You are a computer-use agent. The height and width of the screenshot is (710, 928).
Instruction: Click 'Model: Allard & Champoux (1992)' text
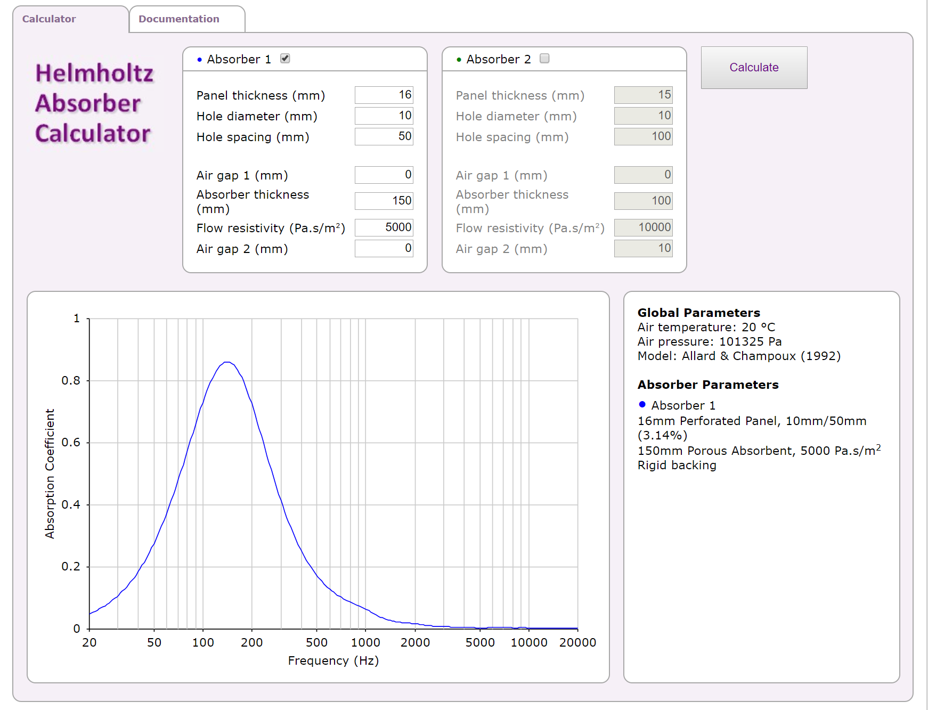739,356
